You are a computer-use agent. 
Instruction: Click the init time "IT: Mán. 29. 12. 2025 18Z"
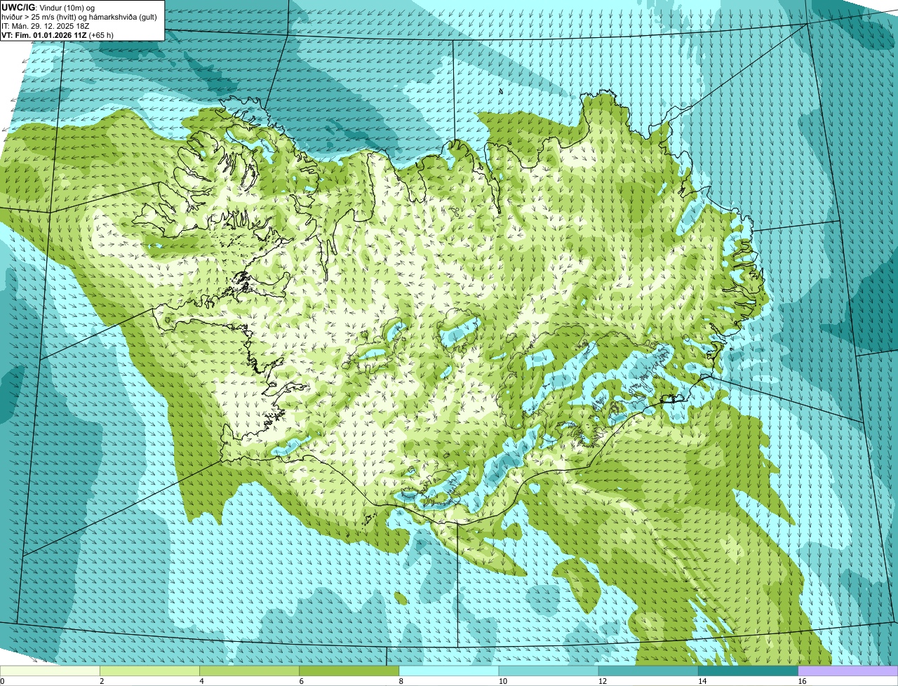45,26
